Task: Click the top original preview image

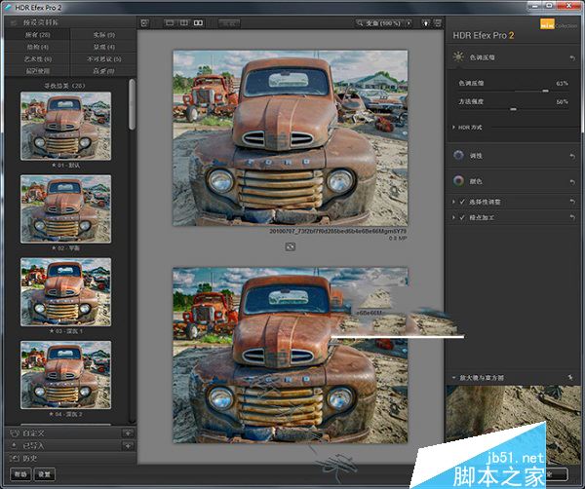Action: pyautogui.click(x=291, y=138)
